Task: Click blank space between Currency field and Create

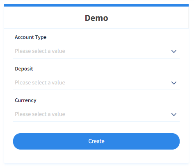Action: click(x=96, y=127)
